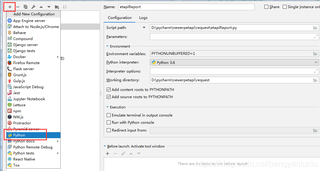Click the Create New Folder icon
The height and width of the screenshot is (171, 320).
click(x=57, y=7)
